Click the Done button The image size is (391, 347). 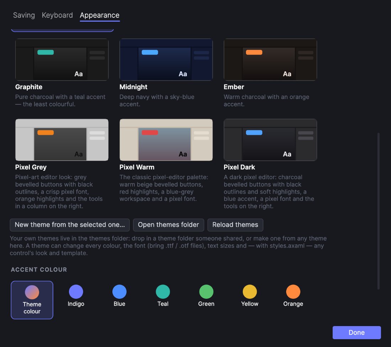357,332
